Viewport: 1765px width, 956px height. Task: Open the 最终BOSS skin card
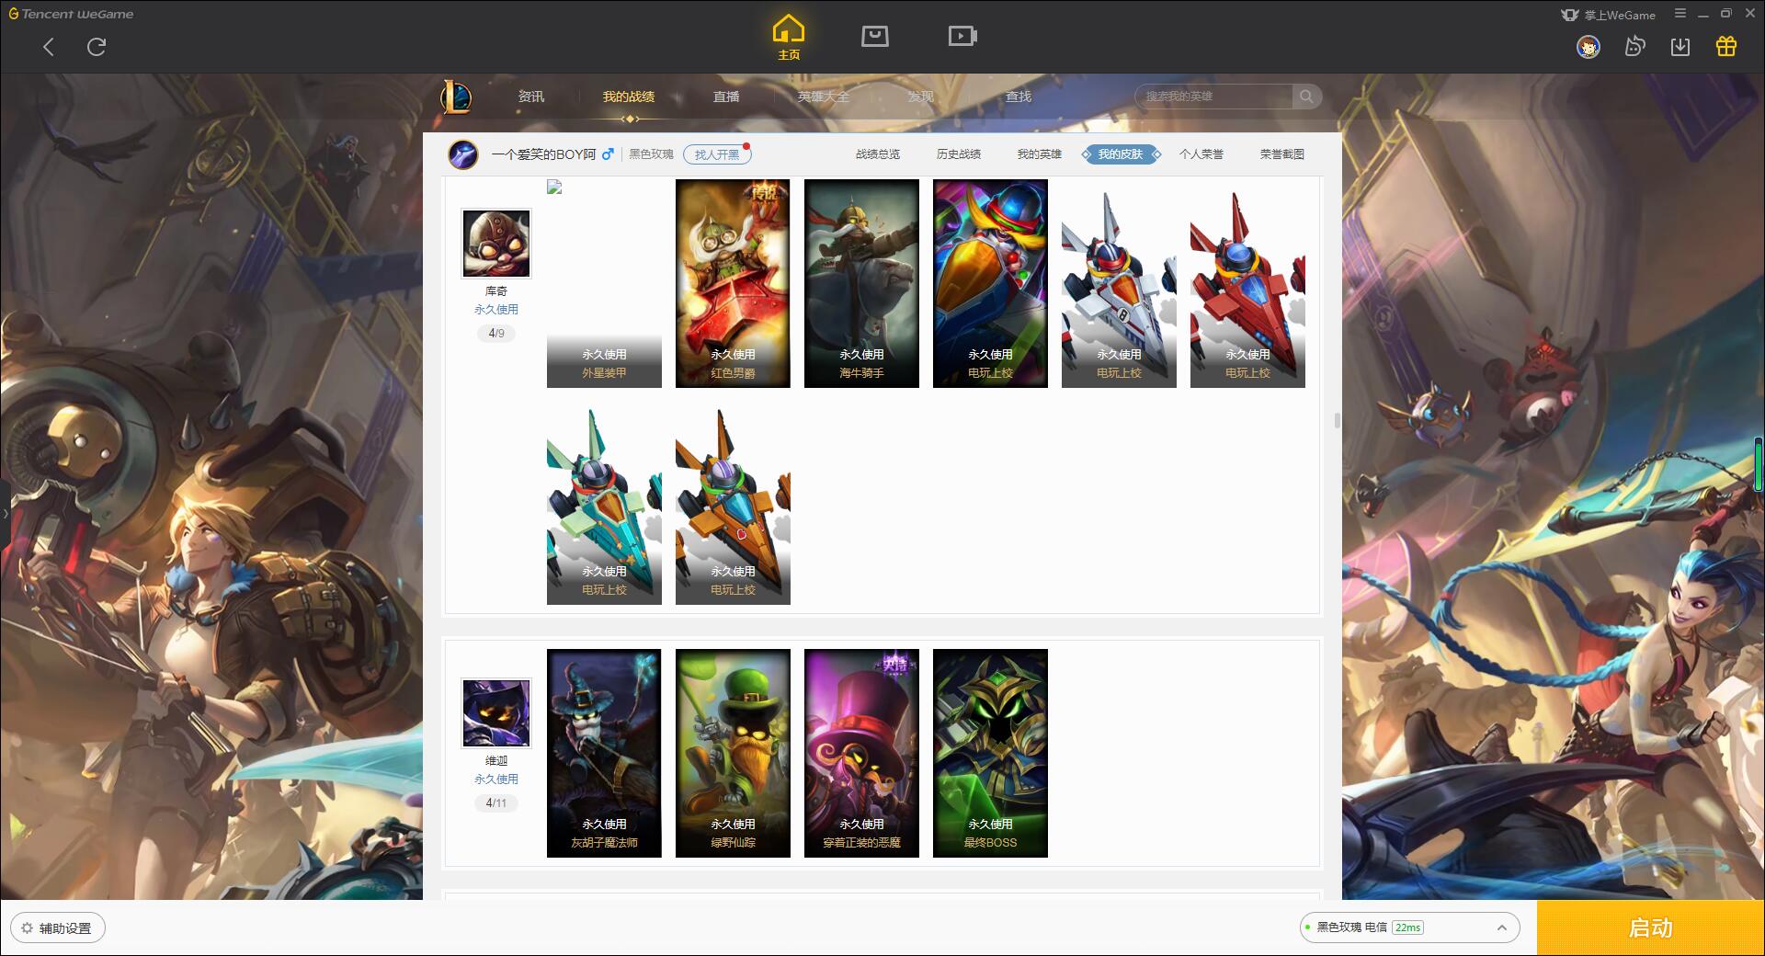click(990, 753)
